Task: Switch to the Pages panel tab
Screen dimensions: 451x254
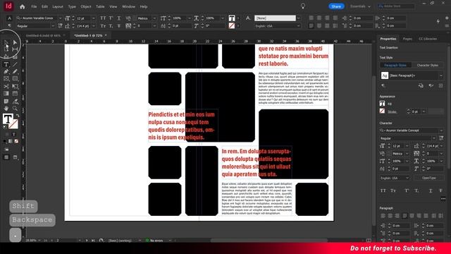Action: [407, 39]
